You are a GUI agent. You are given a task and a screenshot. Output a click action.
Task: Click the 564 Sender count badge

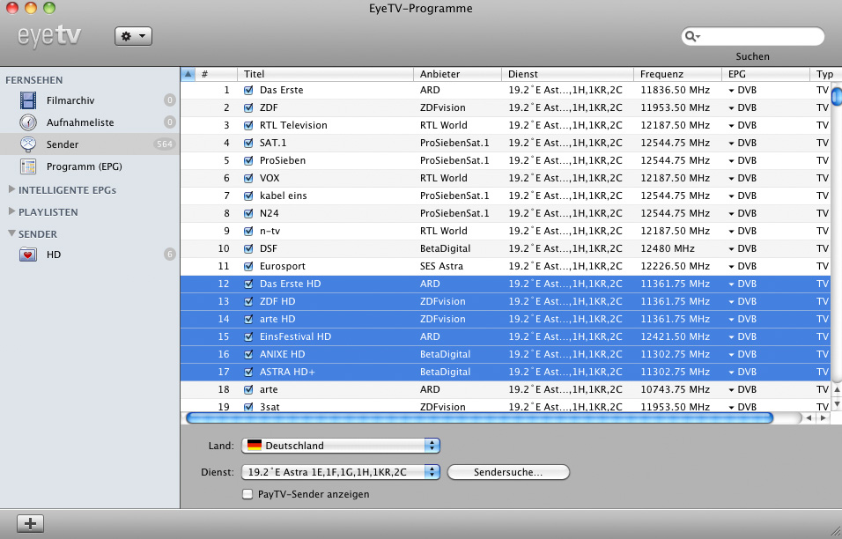165,144
